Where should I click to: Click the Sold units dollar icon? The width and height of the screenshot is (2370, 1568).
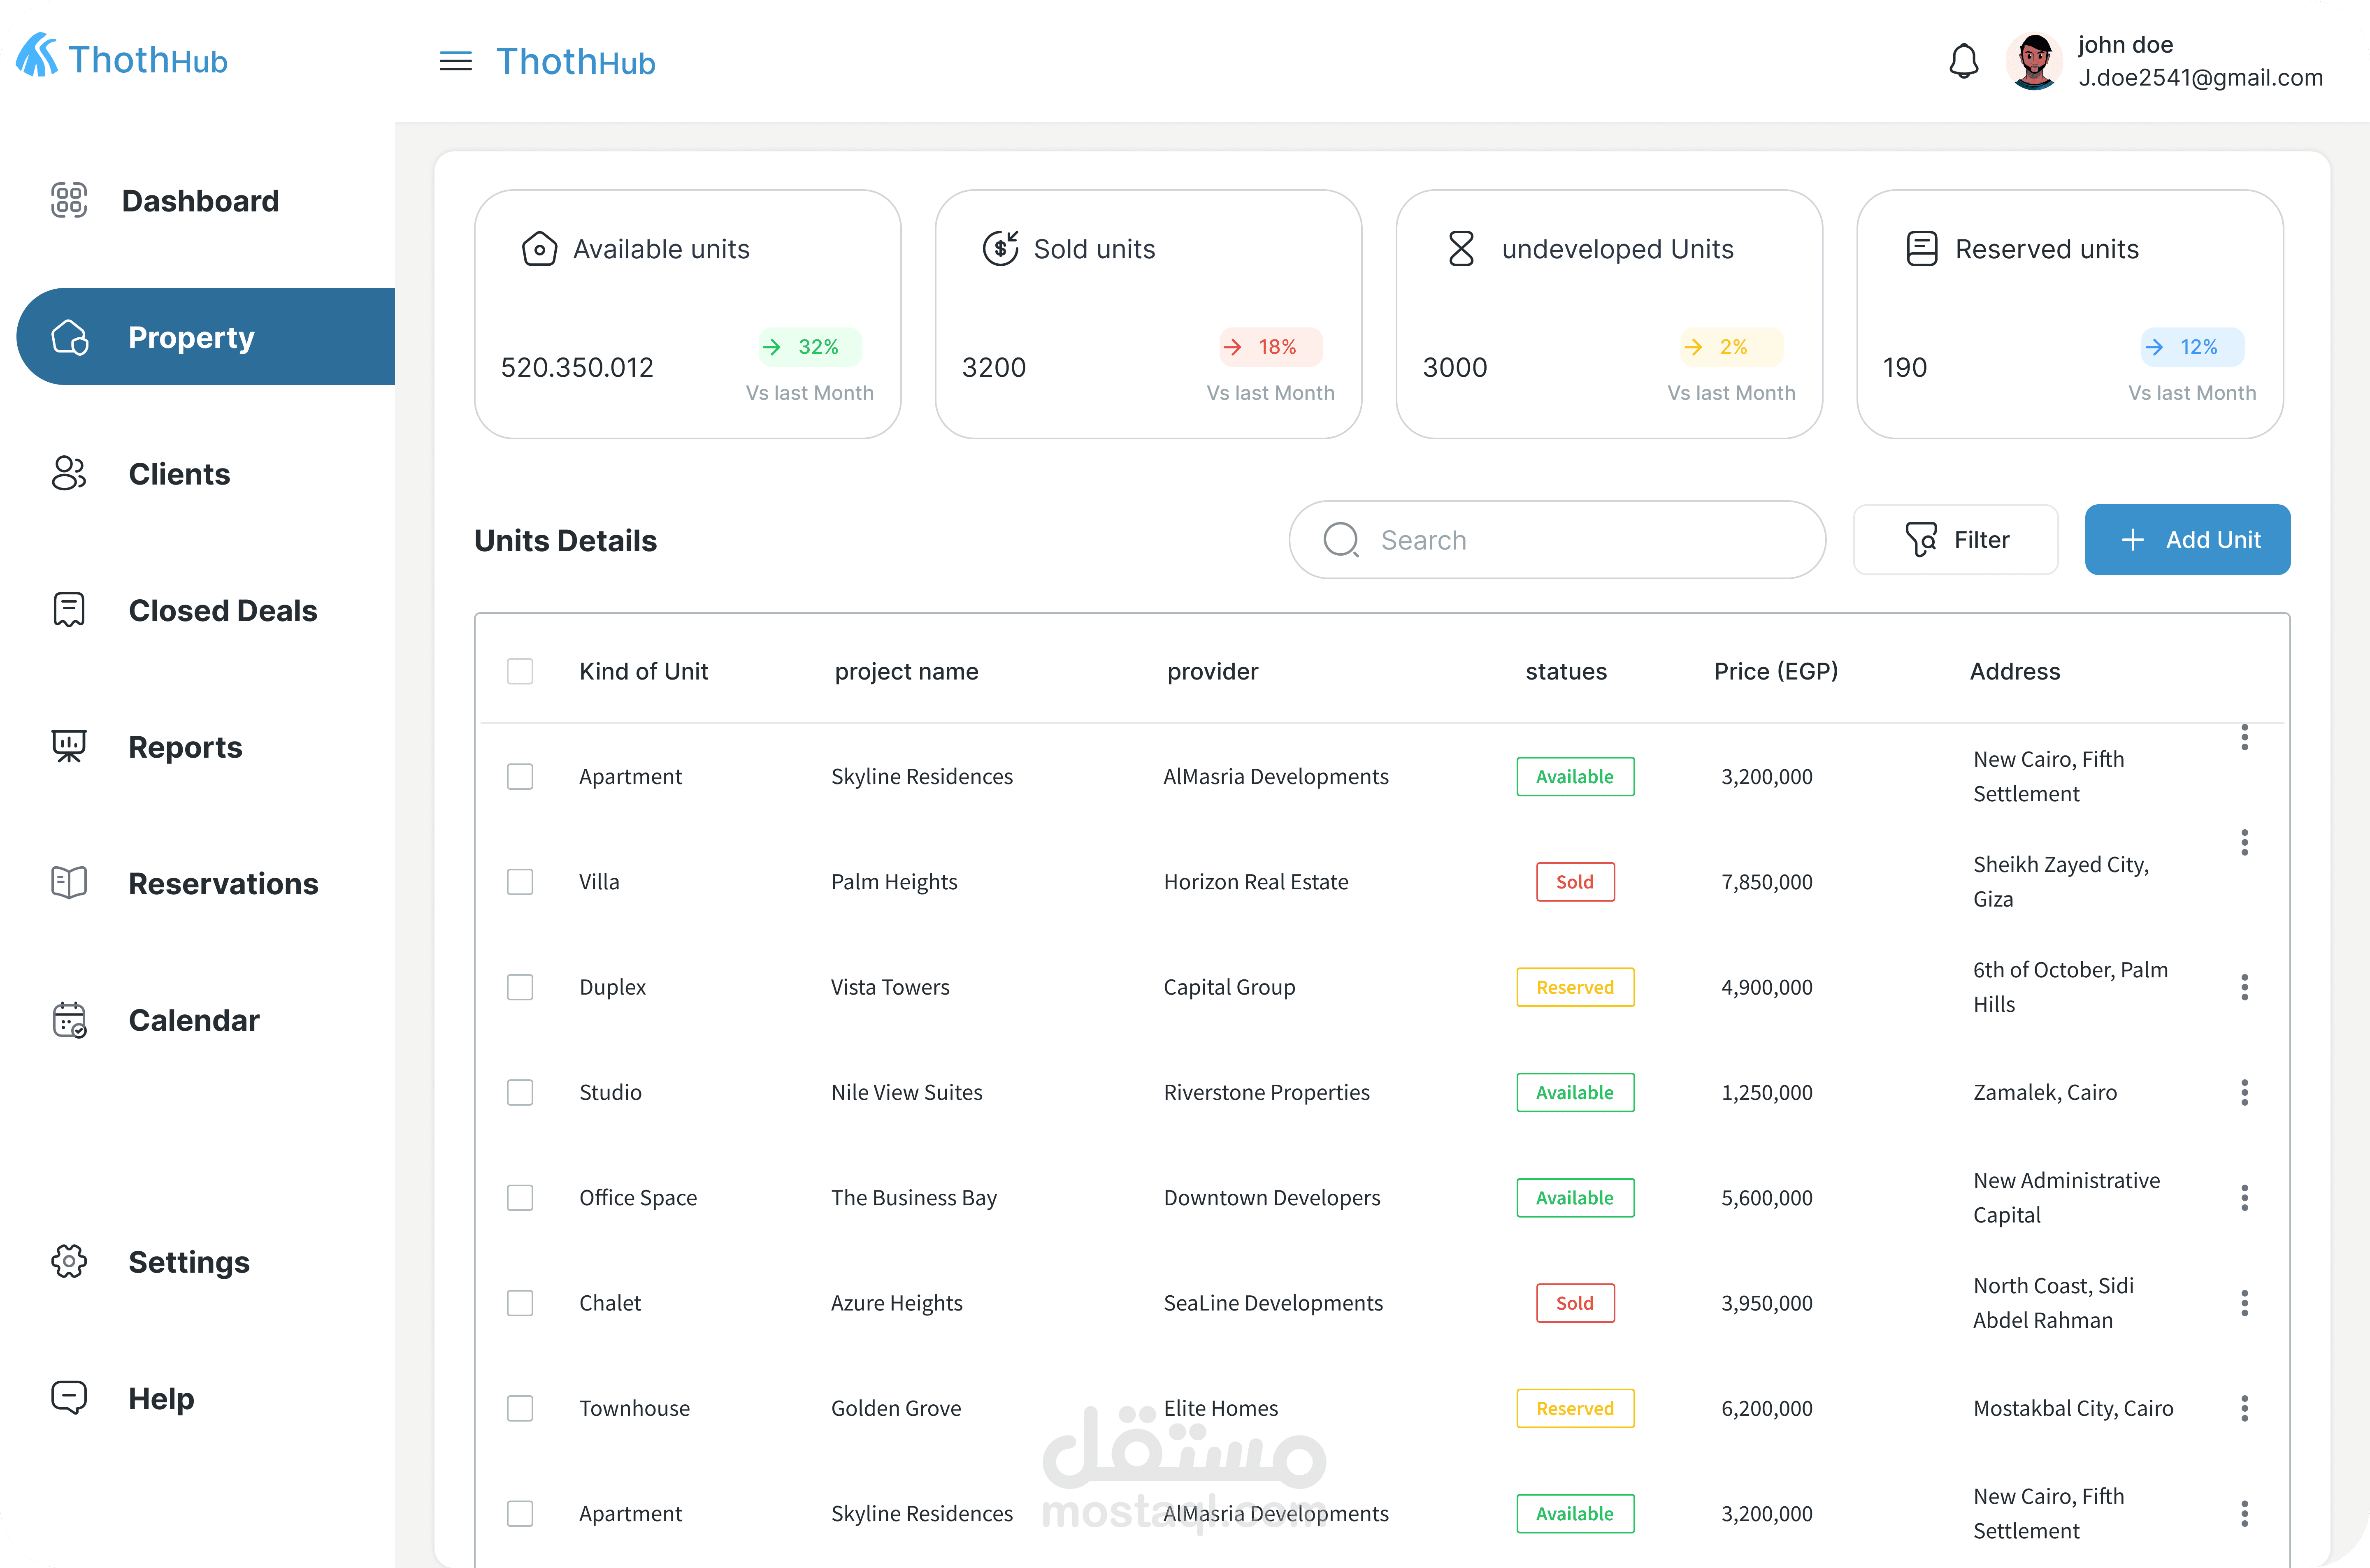click(1000, 248)
